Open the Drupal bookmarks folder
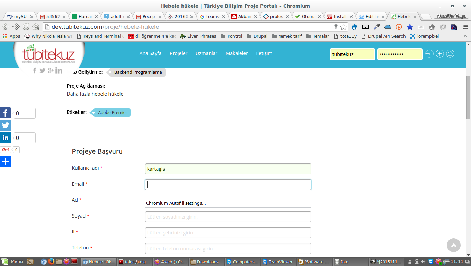Screen dimensions: 471x266 (x=257, y=36)
